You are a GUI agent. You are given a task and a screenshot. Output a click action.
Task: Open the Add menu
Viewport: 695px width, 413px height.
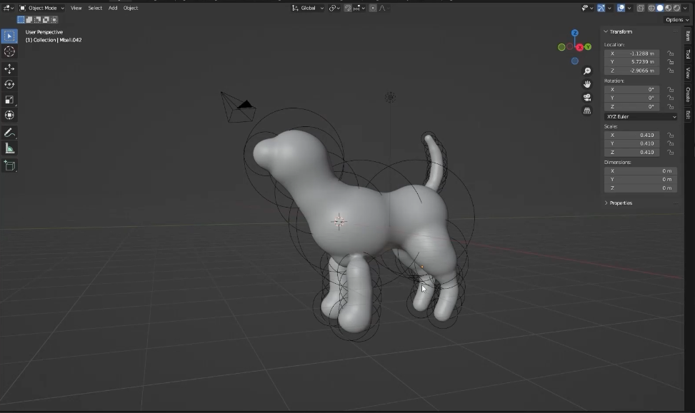(113, 8)
